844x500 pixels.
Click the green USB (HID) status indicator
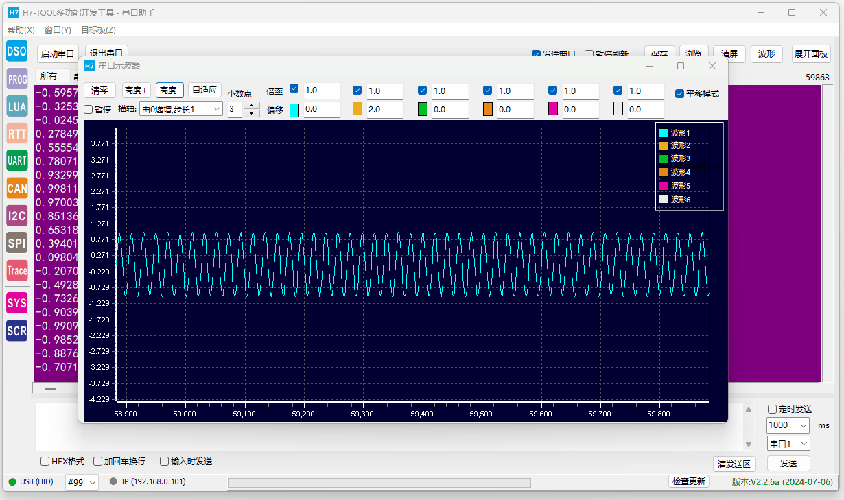coord(12,481)
